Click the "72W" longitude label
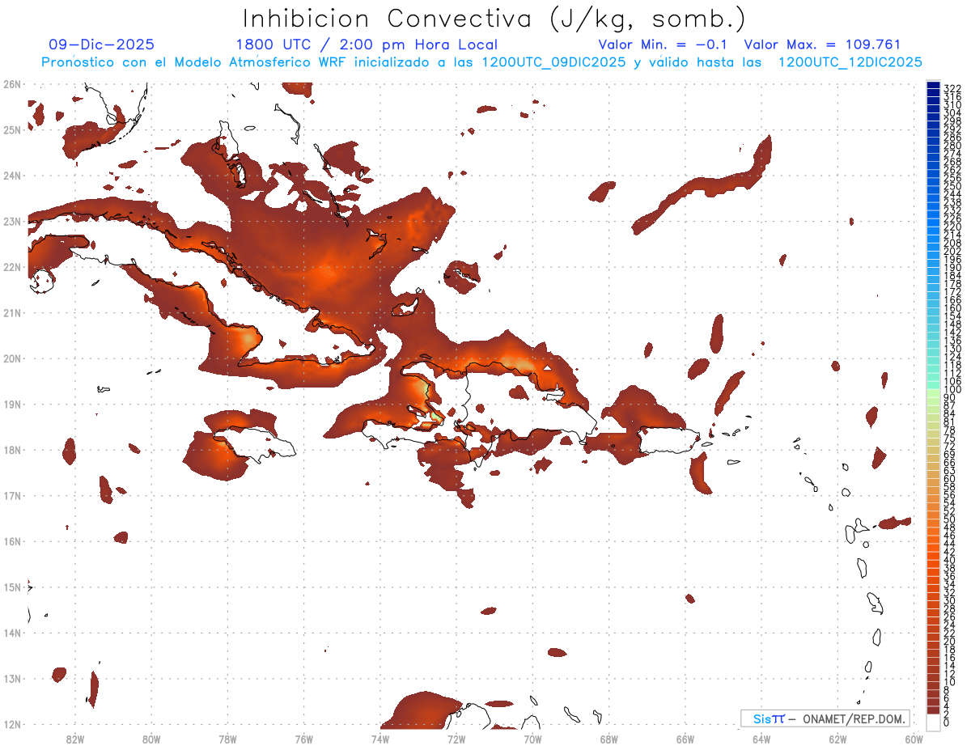Image resolution: width=971 pixels, height=750 pixels. pos(456,739)
